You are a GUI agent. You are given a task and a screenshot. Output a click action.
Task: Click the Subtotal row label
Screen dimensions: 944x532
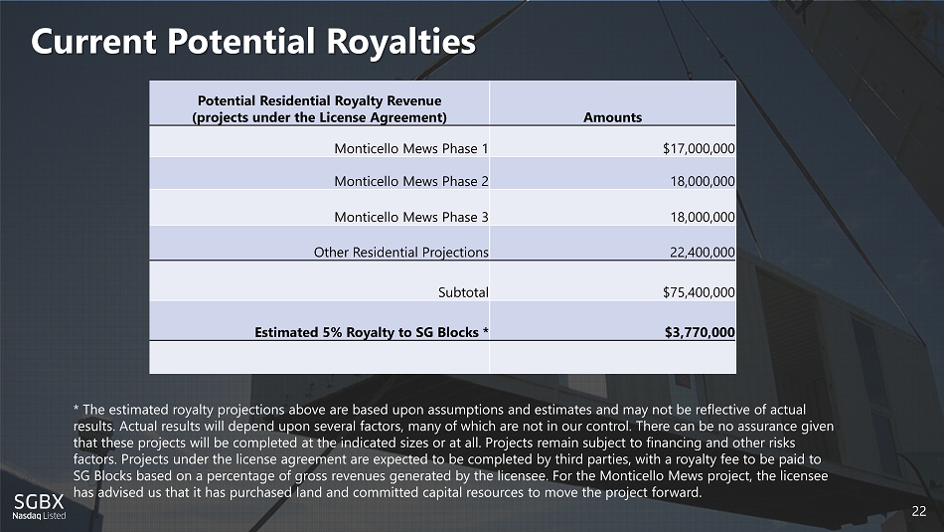[x=463, y=292]
